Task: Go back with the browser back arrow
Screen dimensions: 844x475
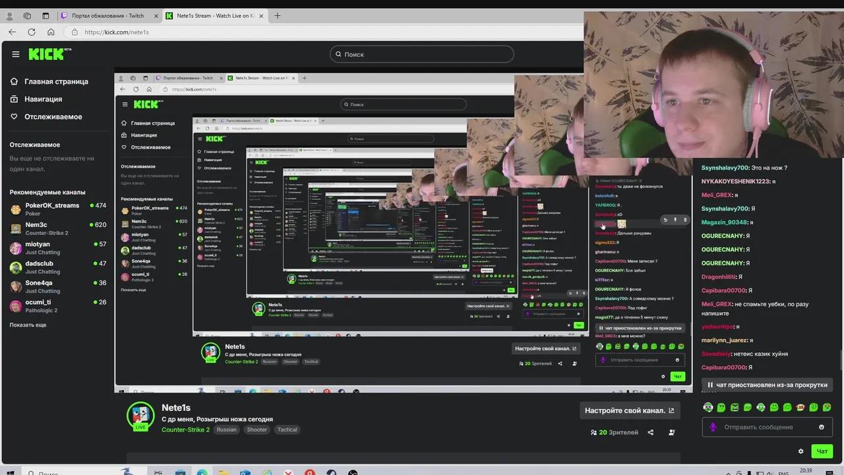Action: point(12,32)
